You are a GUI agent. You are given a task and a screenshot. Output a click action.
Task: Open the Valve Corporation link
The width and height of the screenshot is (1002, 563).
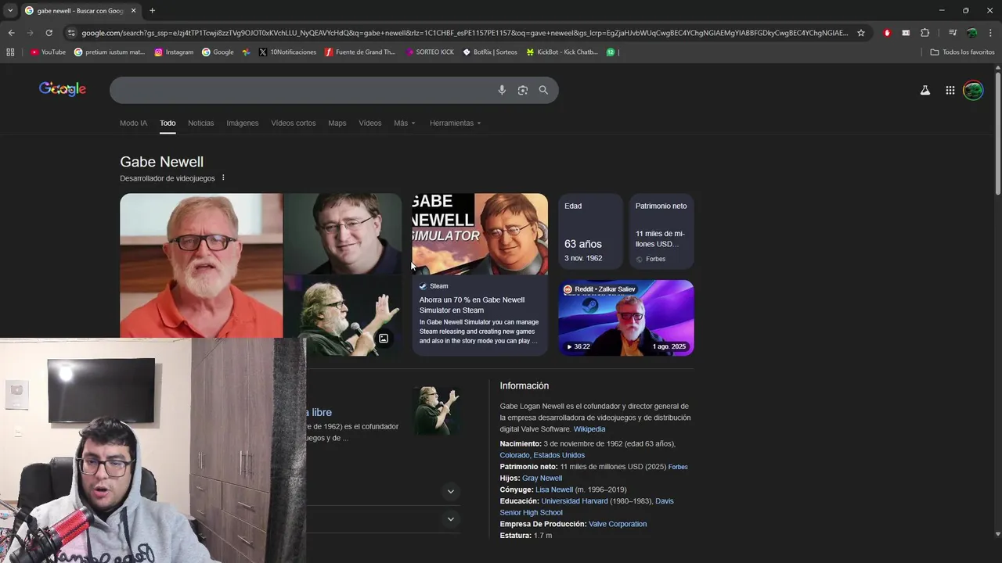pyautogui.click(x=618, y=524)
